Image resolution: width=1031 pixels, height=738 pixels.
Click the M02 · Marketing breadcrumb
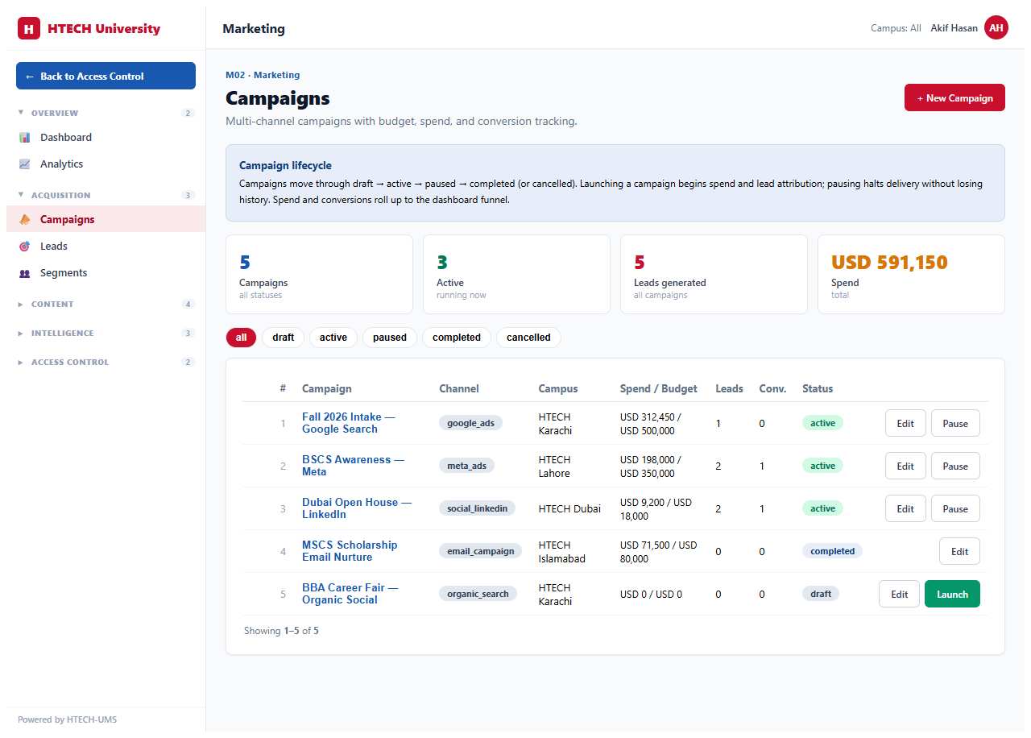pos(263,75)
